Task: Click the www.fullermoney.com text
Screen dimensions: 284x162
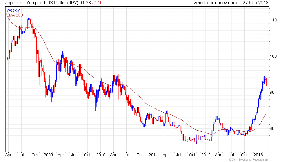Action: click(x=215, y=3)
